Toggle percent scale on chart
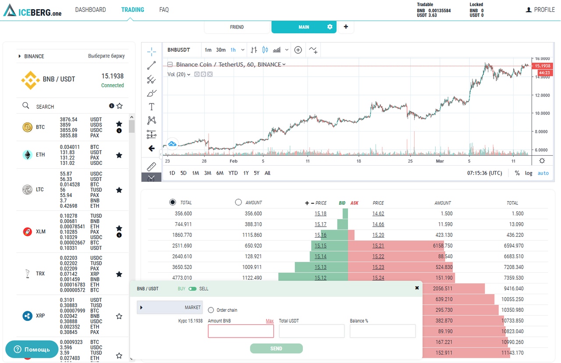Image resolution: width=561 pixels, height=363 pixels. pos(517,173)
